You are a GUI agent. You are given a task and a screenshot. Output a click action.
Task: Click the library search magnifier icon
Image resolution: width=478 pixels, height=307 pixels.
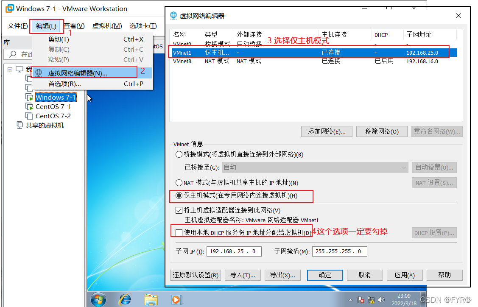(12, 54)
